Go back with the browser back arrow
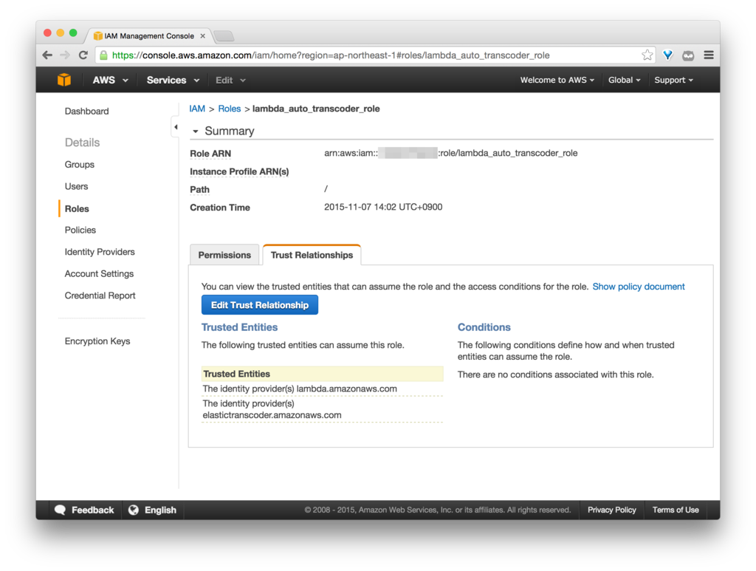 47,55
